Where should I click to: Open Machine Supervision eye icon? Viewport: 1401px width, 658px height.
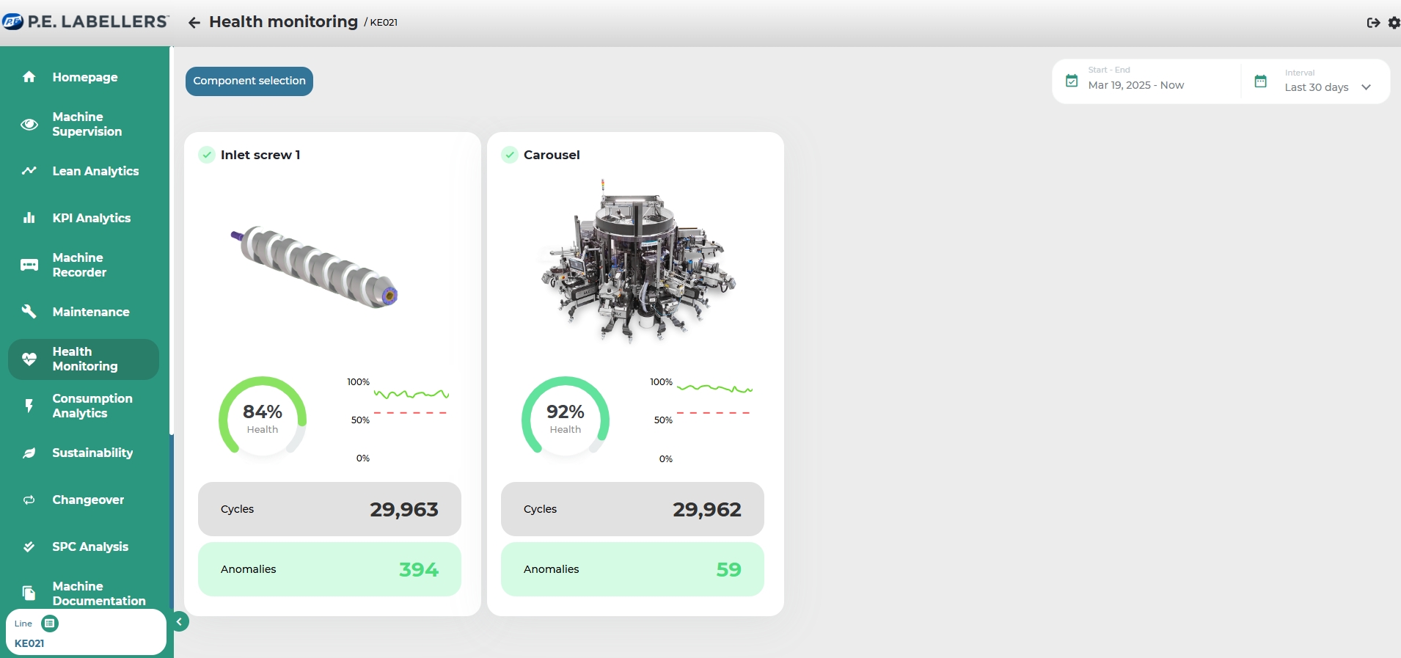29,124
